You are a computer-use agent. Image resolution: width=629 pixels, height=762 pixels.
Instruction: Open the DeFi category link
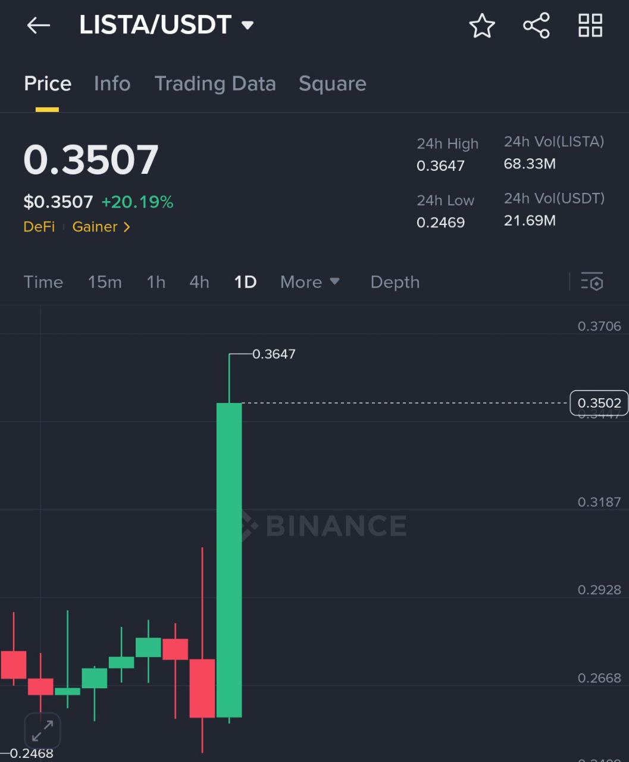click(x=39, y=227)
